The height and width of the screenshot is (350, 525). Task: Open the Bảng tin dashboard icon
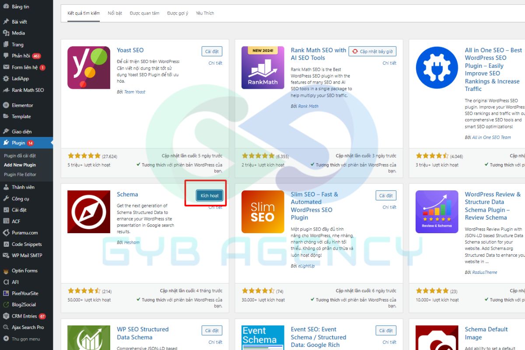(6, 7)
